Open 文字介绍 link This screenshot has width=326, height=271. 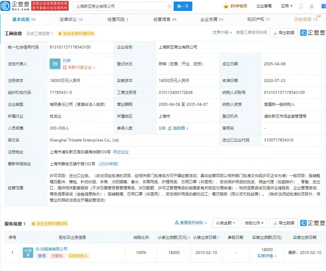222,32
